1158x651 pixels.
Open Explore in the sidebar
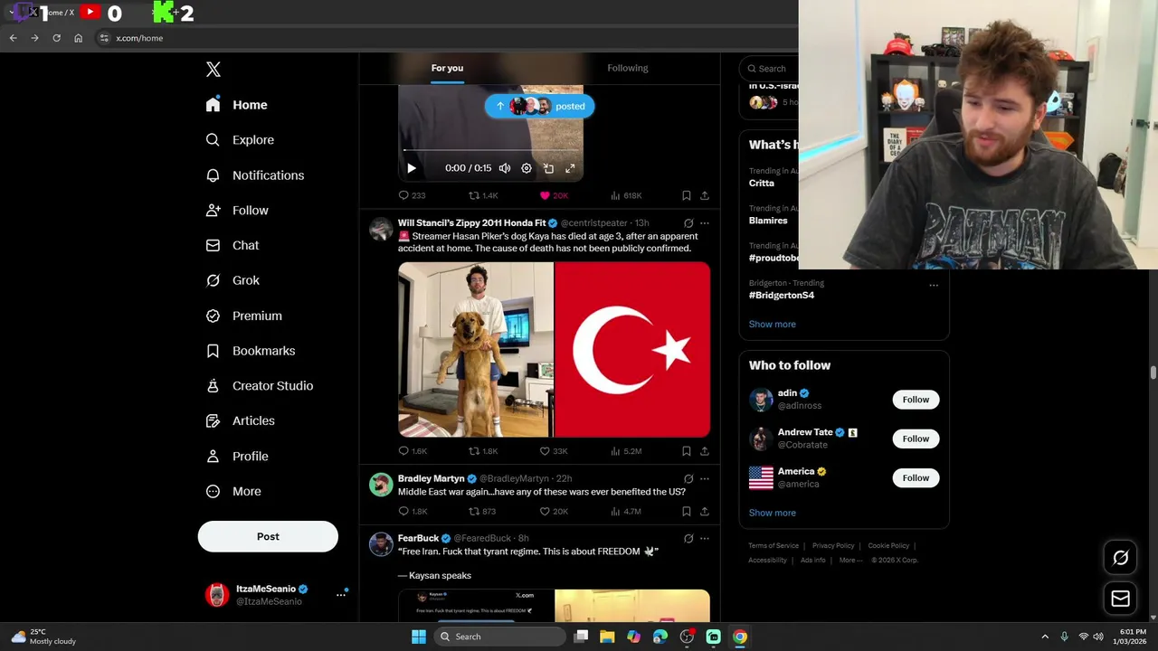pyautogui.click(x=240, y=140)
